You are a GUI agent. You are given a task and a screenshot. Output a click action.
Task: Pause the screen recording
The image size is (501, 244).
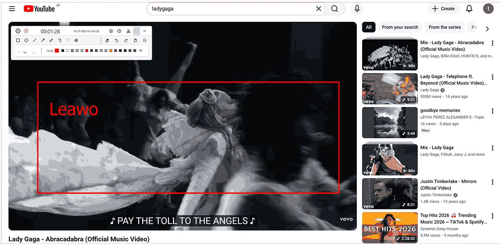click(18, 31)
